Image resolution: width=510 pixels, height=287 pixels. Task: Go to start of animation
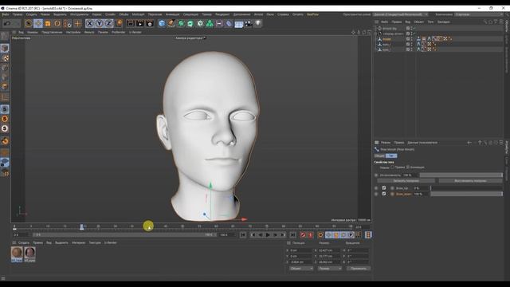click(243, 234)
